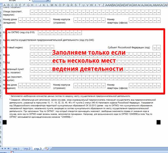The image size is (168, 153).
Task: Insert a new worksheet with the tab icon
Action: click(47, 149)
